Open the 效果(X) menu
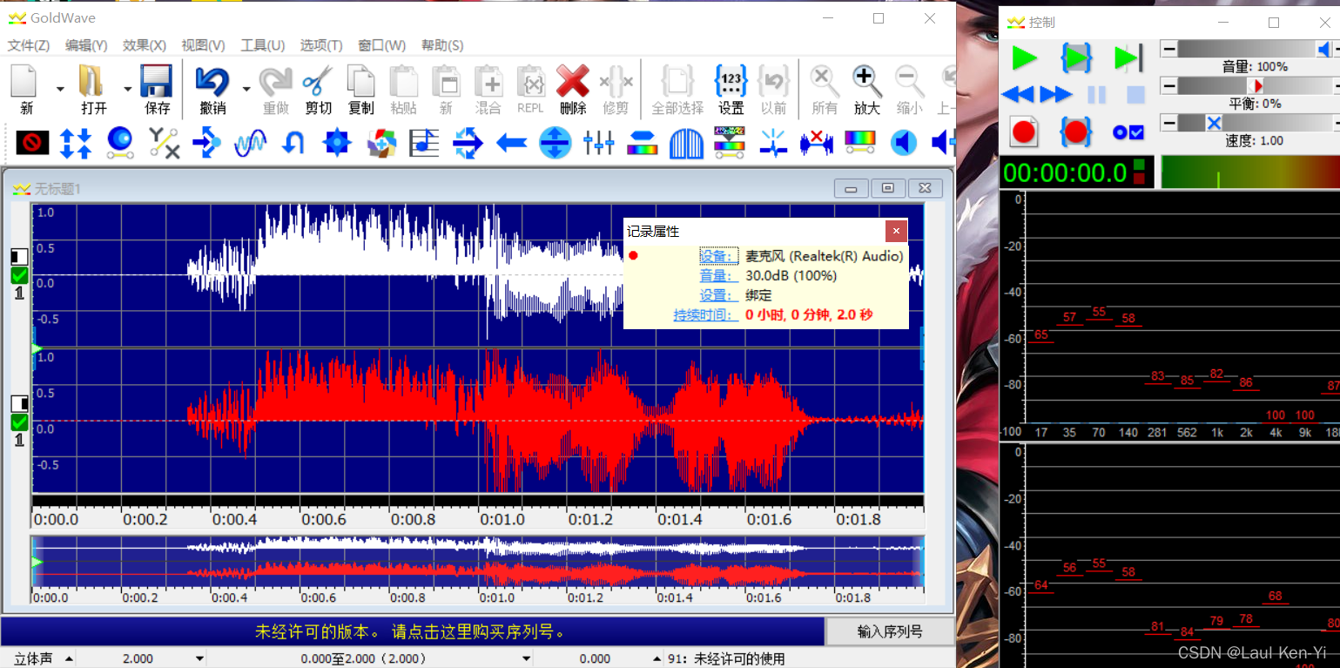Image resolution: width=1340 pixels, height=668 pixels. click(145, 45)
